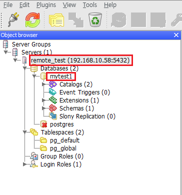Image resolution: width=182 pixels, height=195 pixels.
Task: Click the Schemas red icon
Action: click(53, 108)
